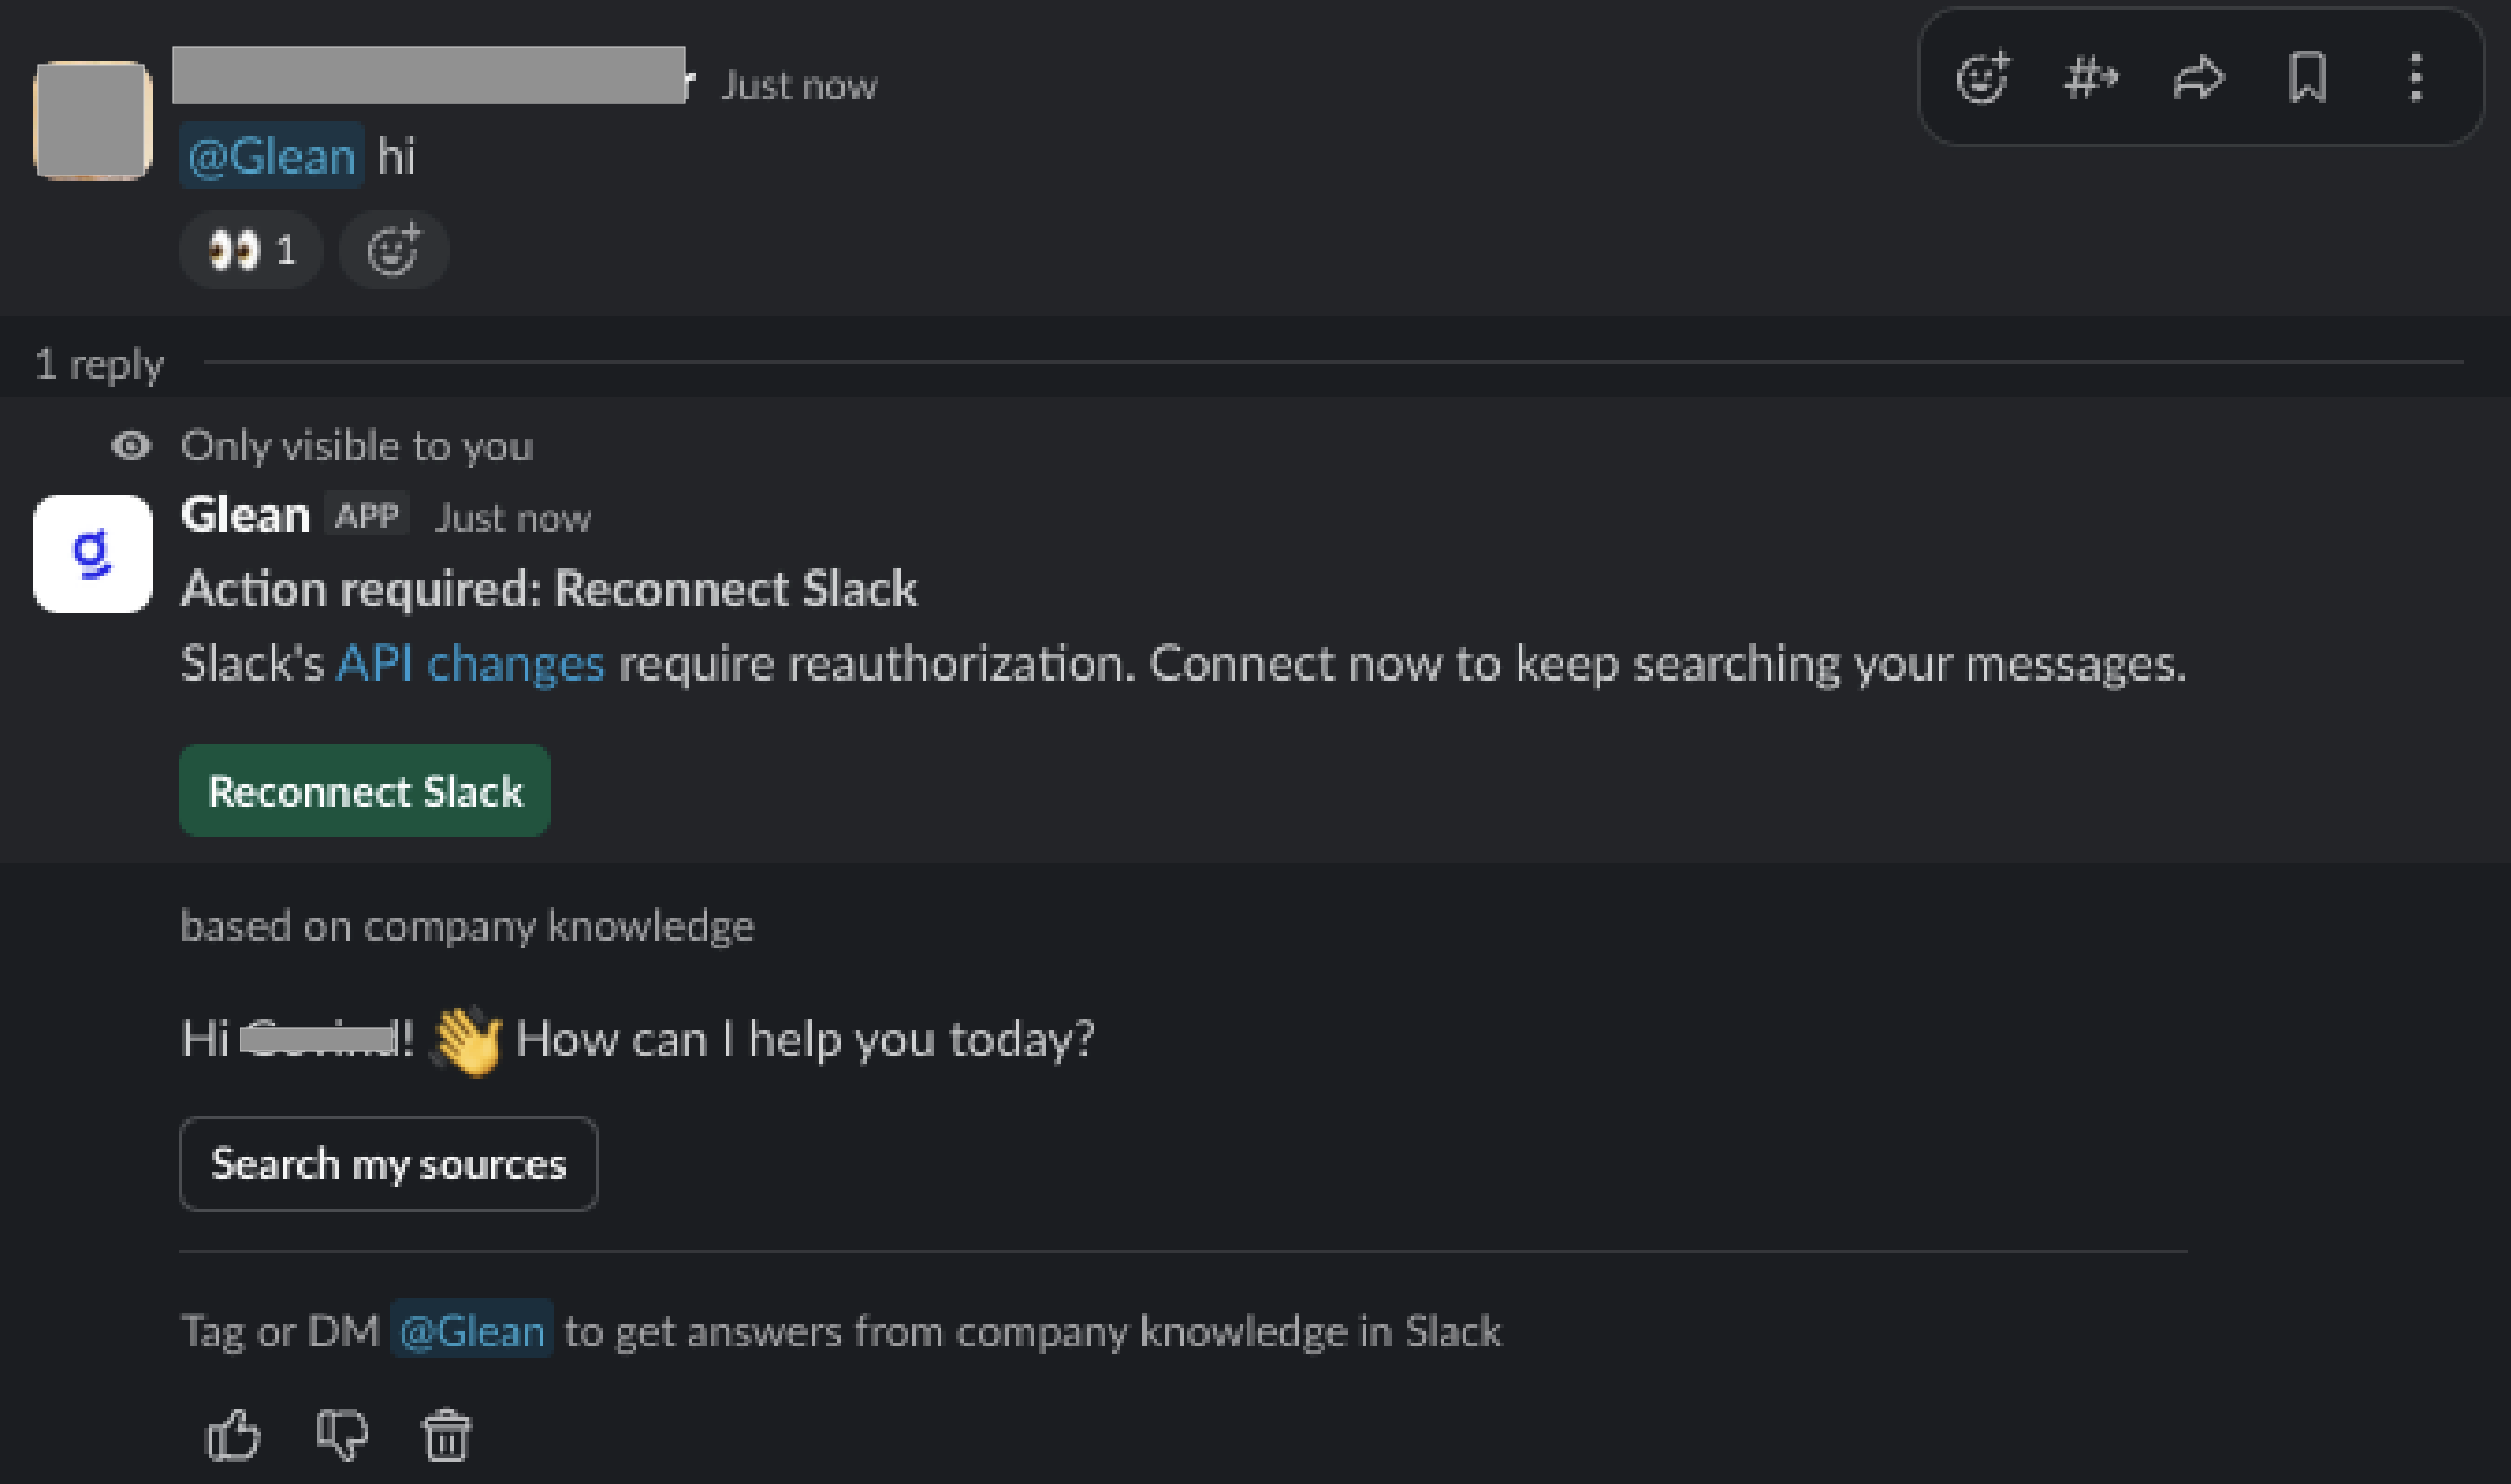
Task: Click the @Glean mention in the hi message
Action: point(271,156)
